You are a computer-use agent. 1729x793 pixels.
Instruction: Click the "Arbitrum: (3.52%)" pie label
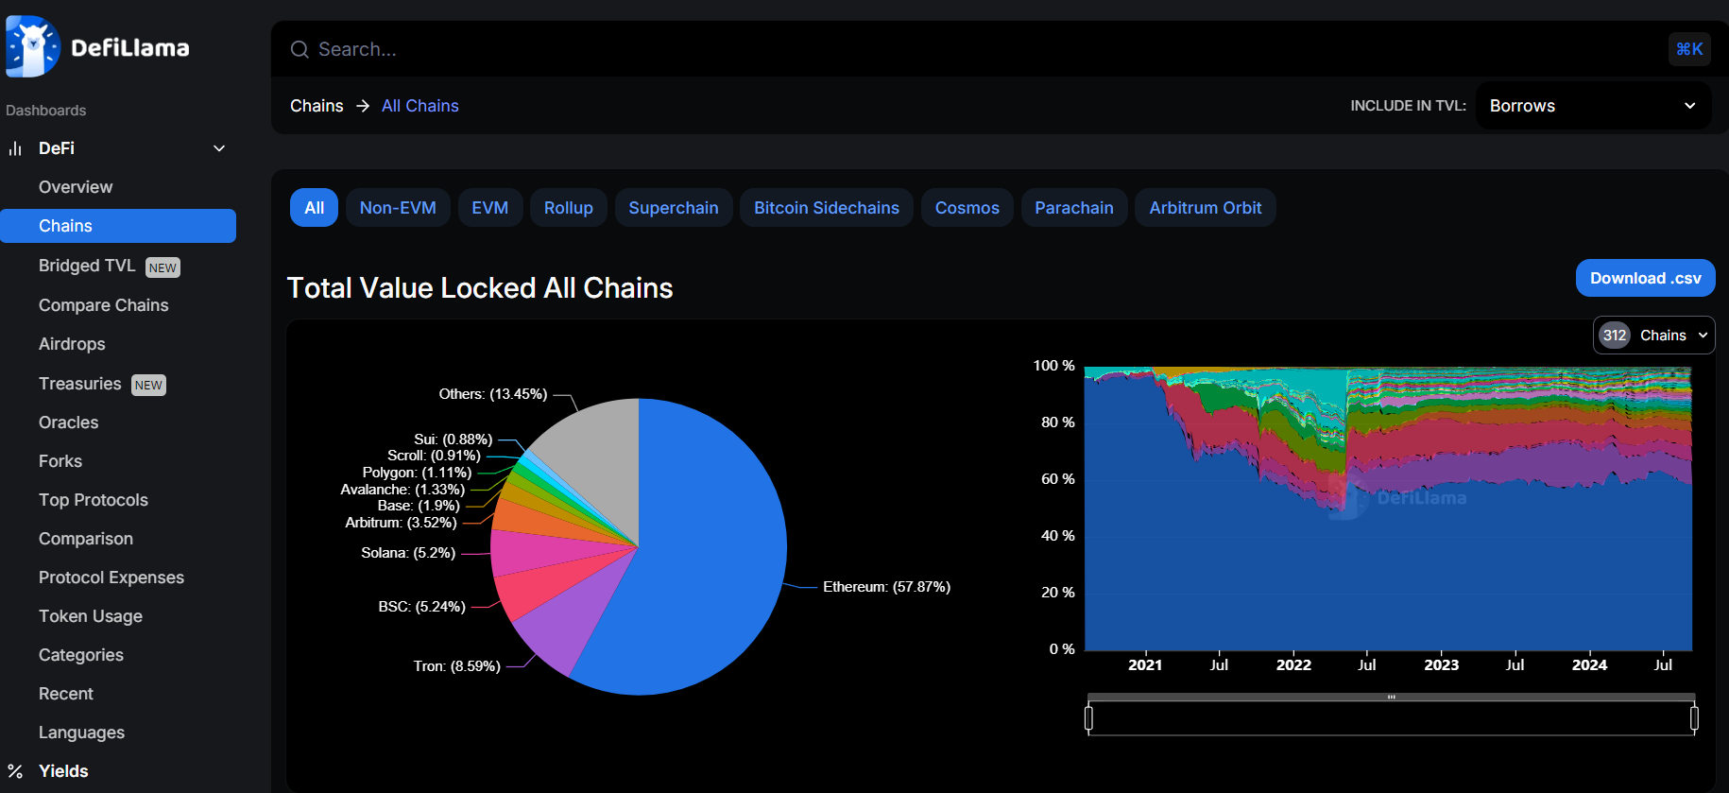tap(401, 523)
